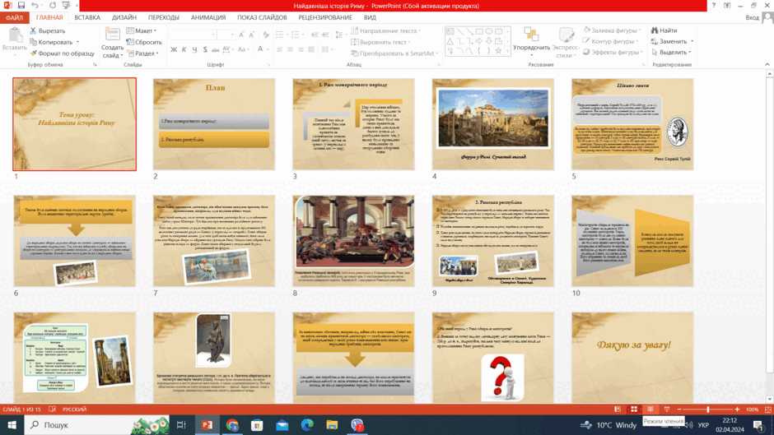This screenshot has width=774, height=435.
Task: Select slide 8 painting thumbnail
Action: tap(353, 241)
